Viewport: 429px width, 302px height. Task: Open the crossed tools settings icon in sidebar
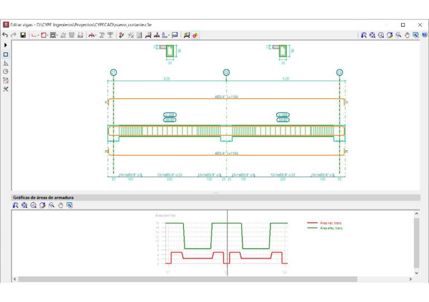click(6, 89)
